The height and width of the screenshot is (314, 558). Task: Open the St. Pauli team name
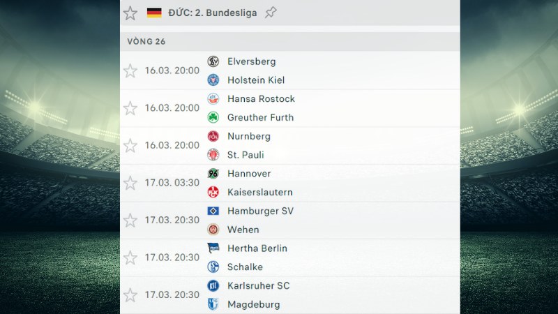click(x=246, y=155)
